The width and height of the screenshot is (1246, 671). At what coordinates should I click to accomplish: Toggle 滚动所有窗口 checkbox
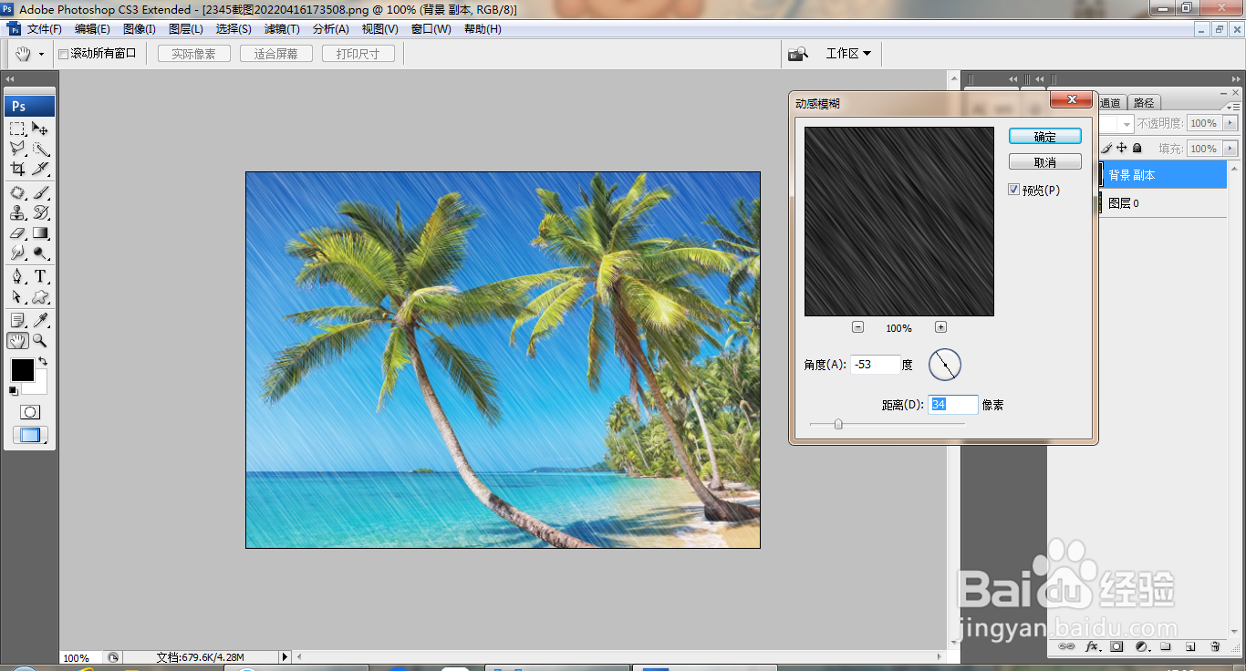[64, 54]
